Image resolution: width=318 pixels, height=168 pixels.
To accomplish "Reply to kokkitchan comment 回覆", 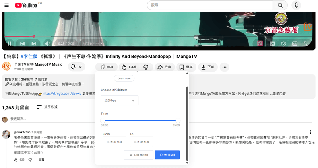I will coord(41,160).
